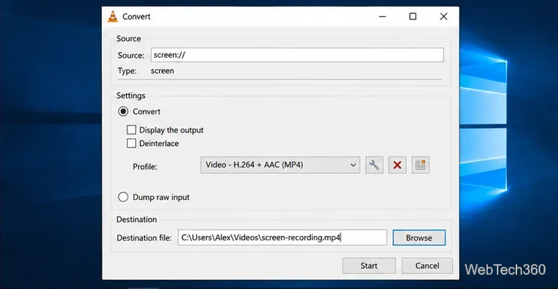
Task: Click the VLC cone icon in title bar
Action: pyautogui.click(x=113, y=16)
